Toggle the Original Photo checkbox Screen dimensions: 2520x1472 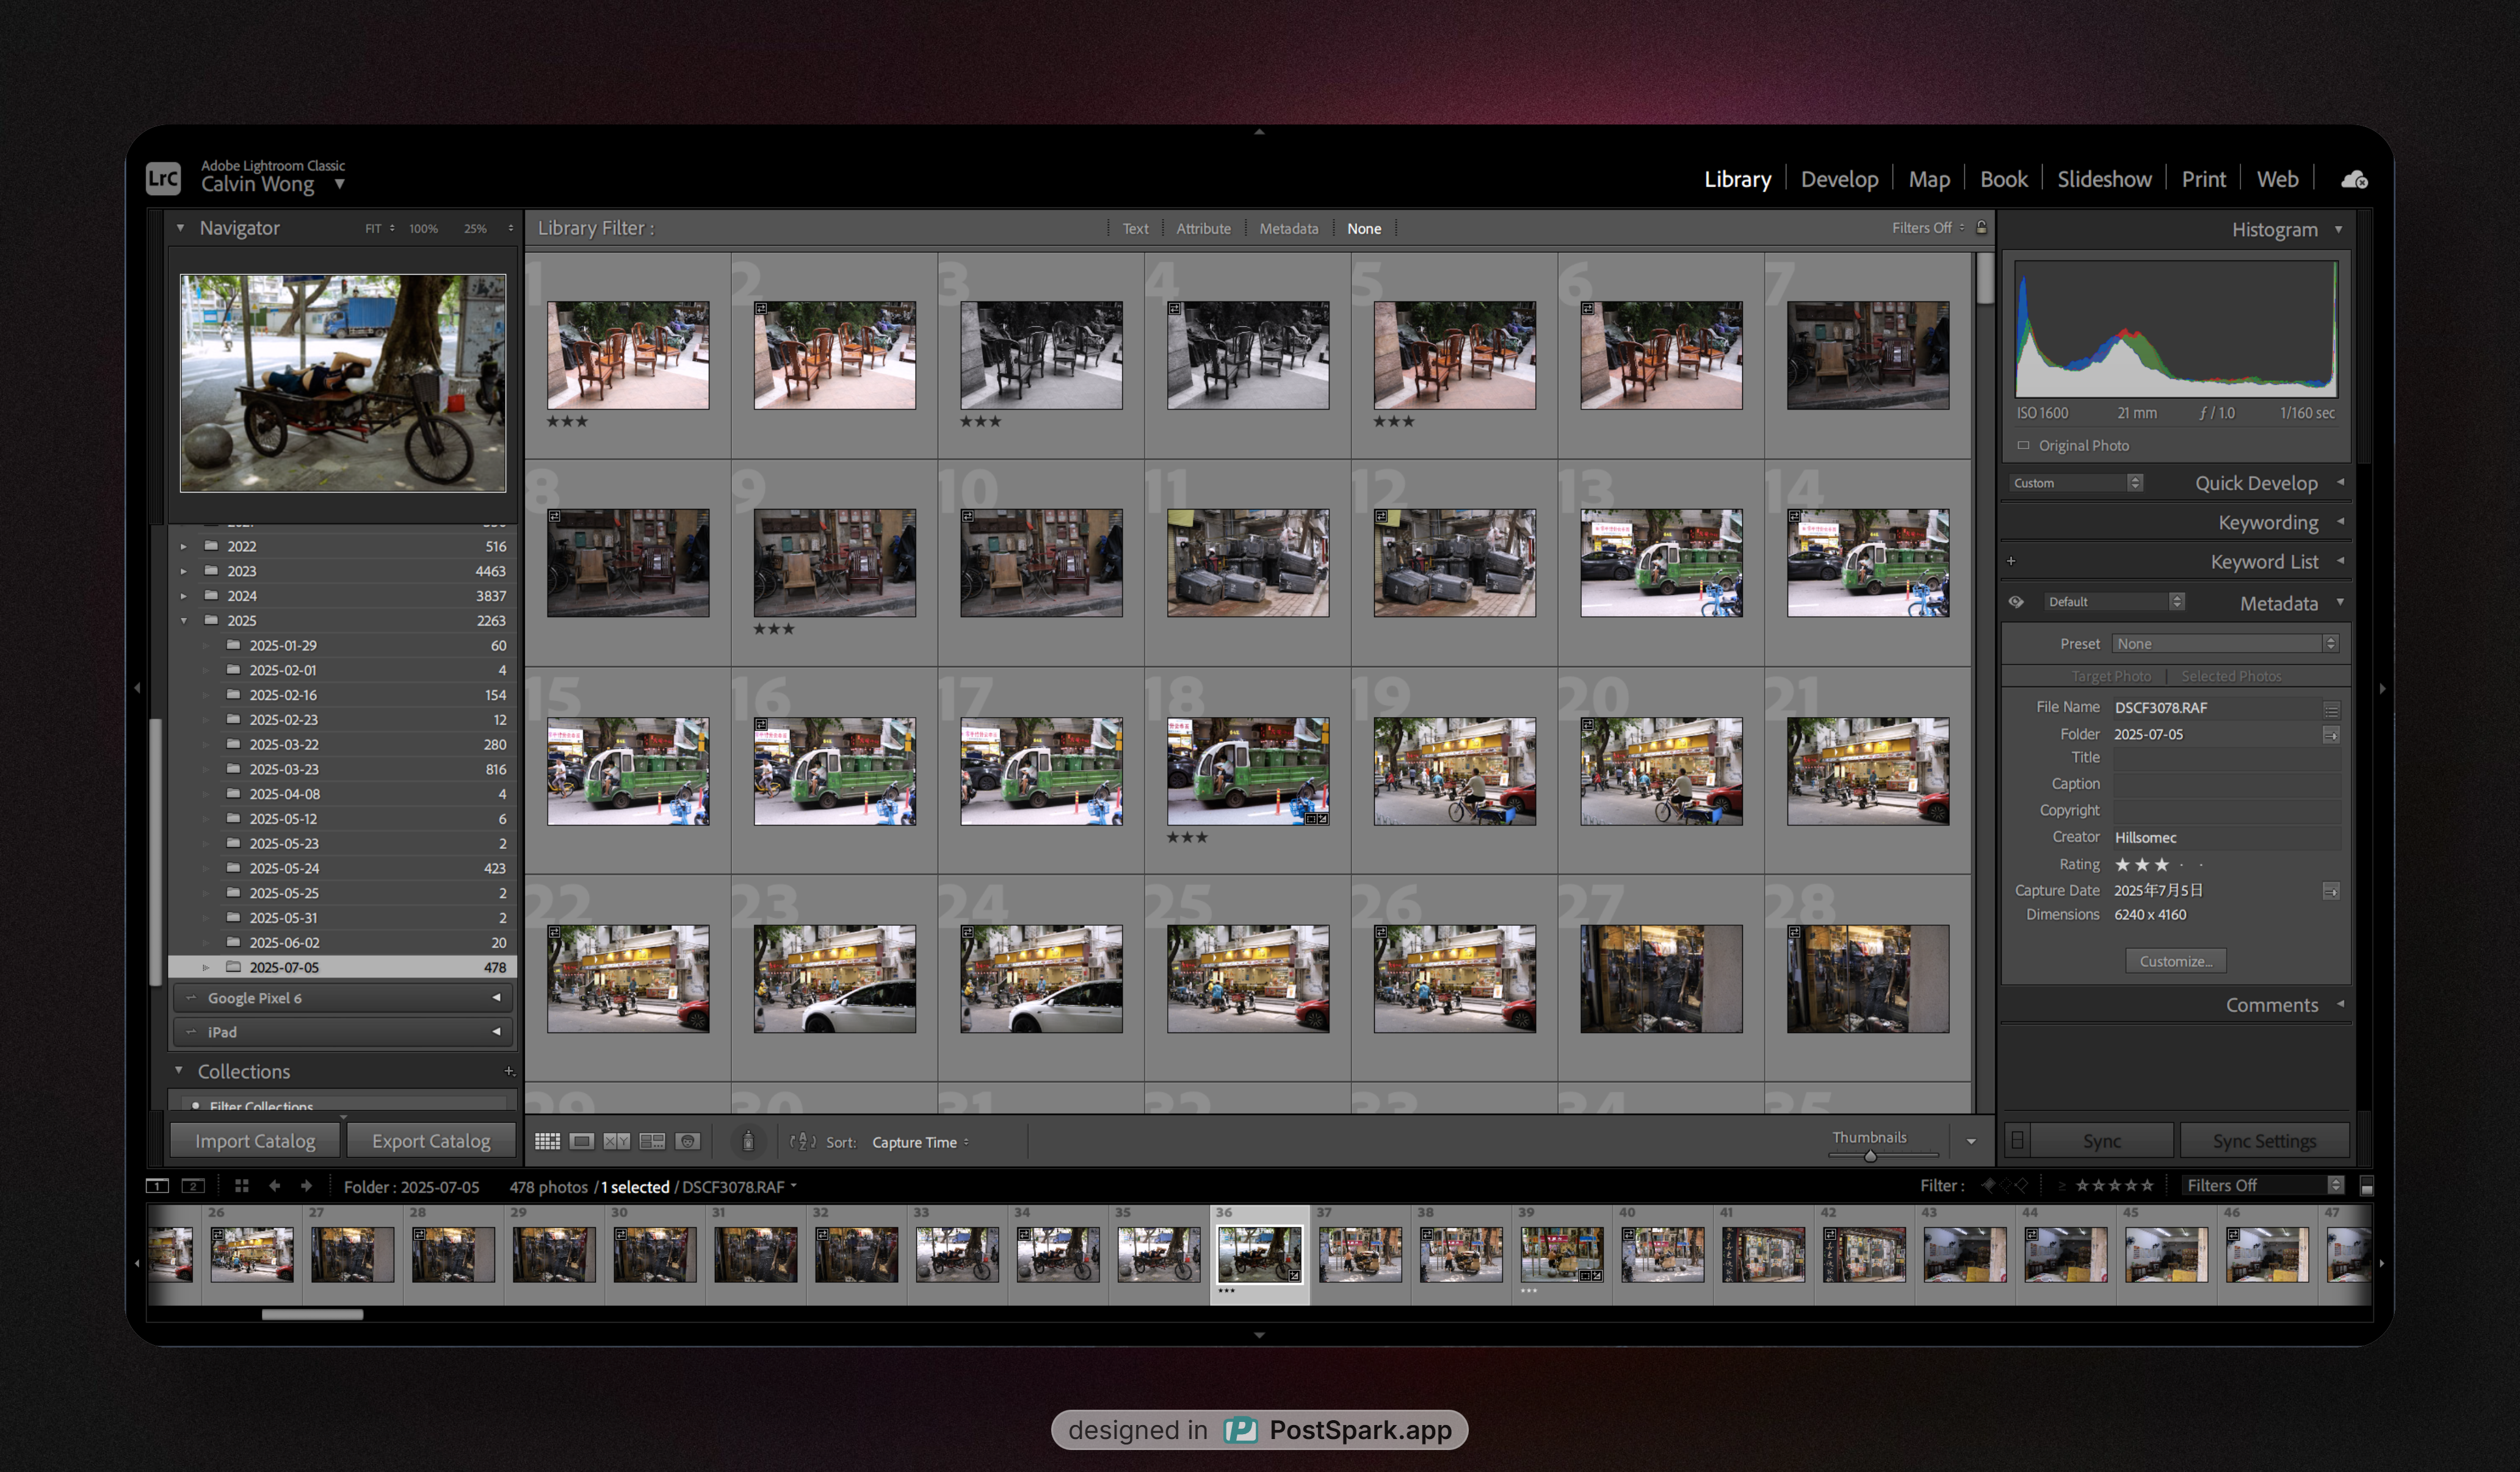pyautogui.click(x=2023, y=445)
